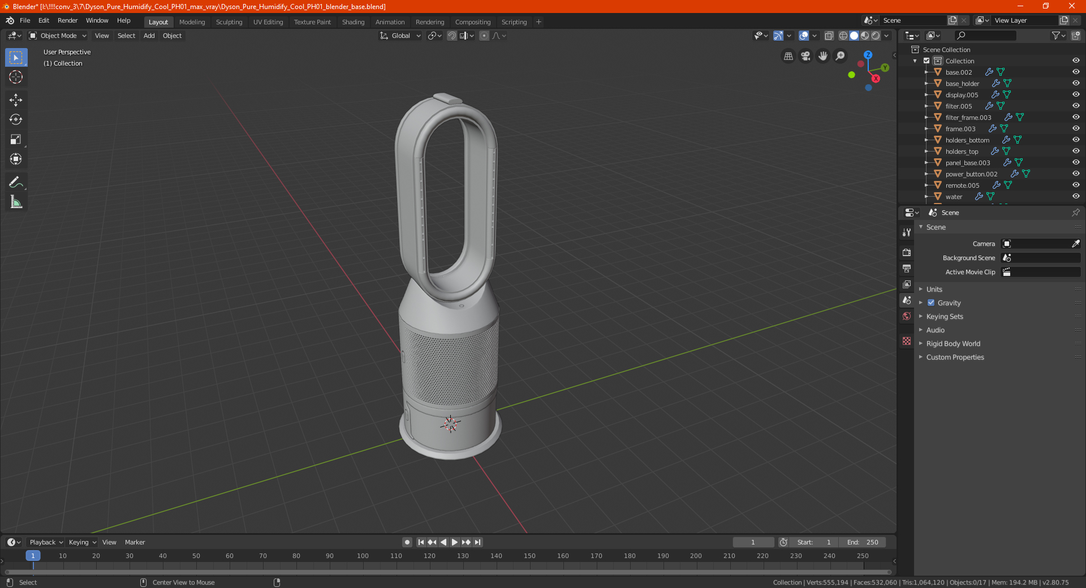Choose the Move tool
The image size is (1086, 588).
(x=16, y=100)
